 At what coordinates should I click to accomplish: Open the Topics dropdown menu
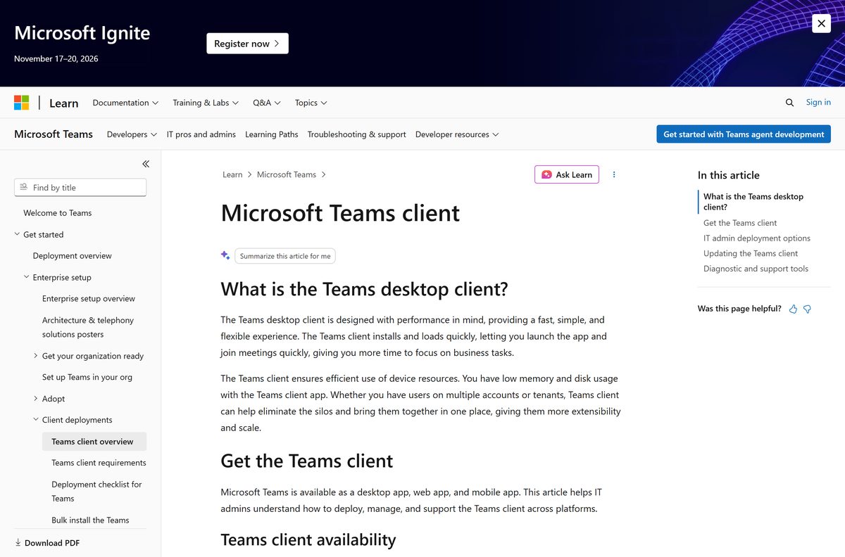coord(311,103)
